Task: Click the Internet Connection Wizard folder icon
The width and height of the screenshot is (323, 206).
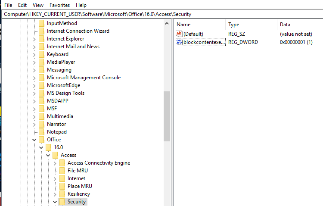Action: [x=41, y=31]
